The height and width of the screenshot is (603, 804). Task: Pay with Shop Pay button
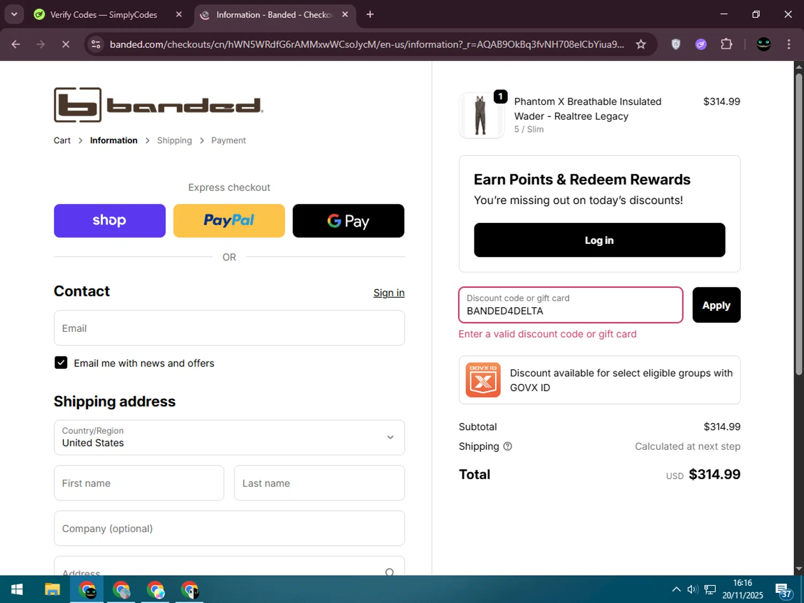110,221
